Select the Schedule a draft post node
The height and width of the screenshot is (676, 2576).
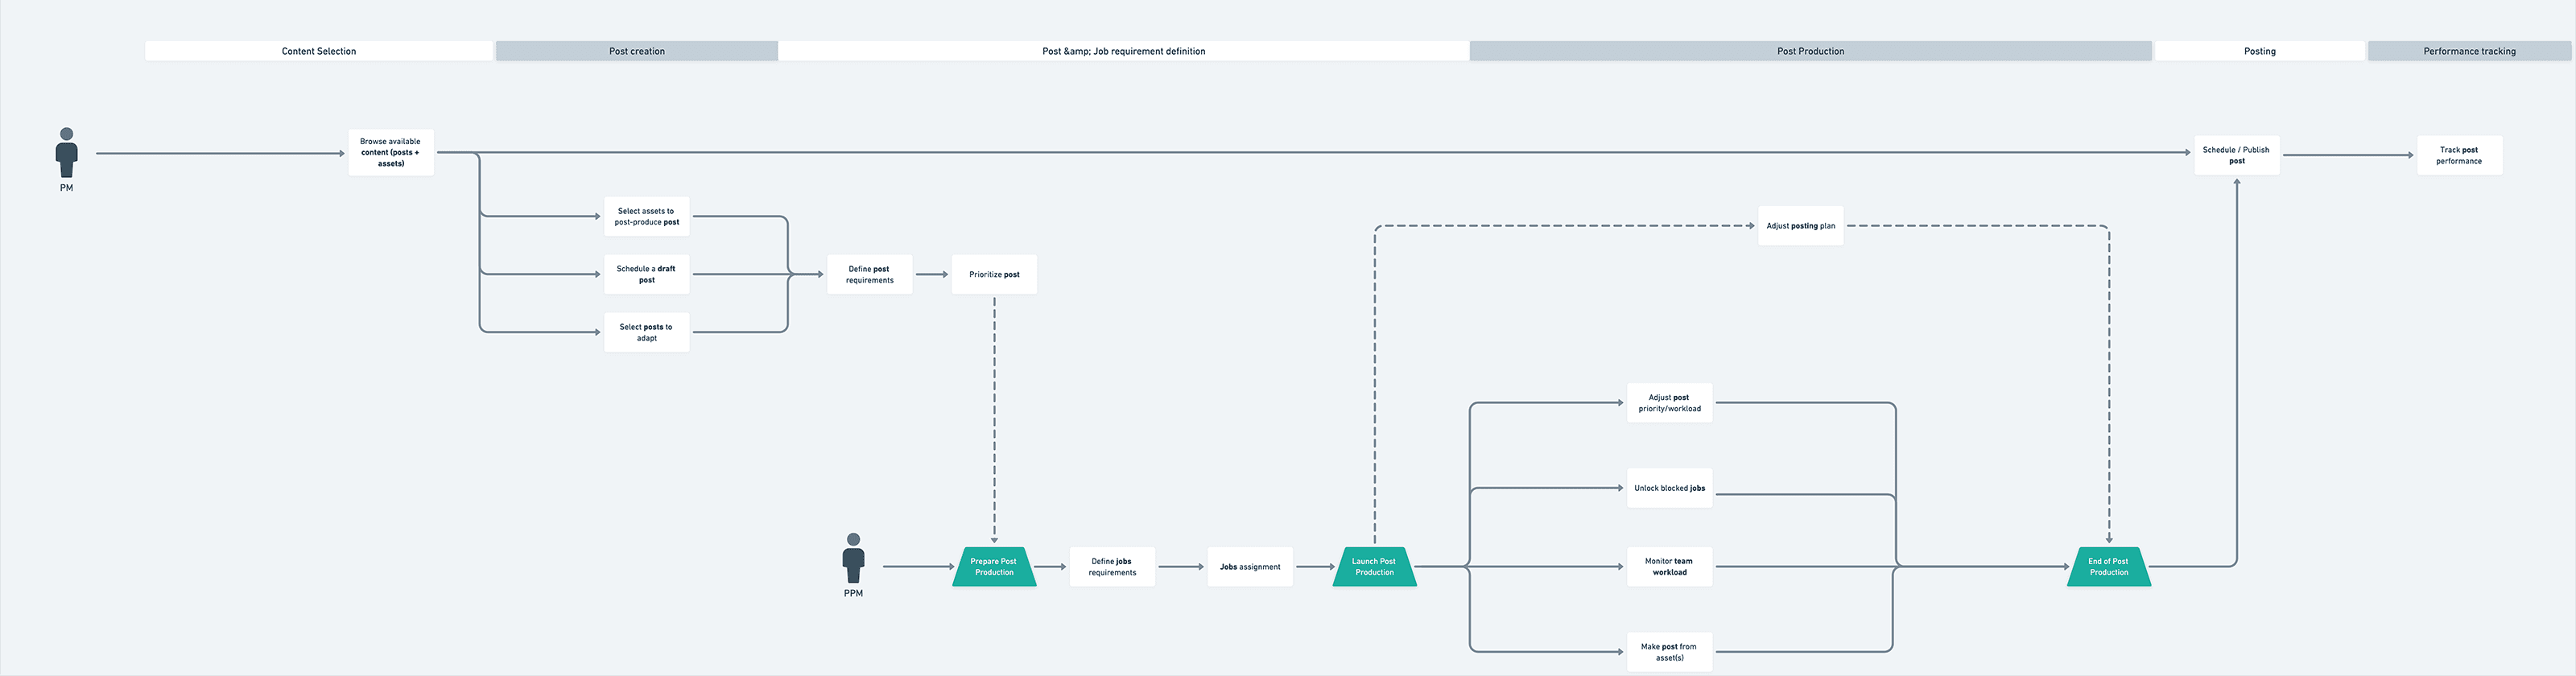click(647, 274)
